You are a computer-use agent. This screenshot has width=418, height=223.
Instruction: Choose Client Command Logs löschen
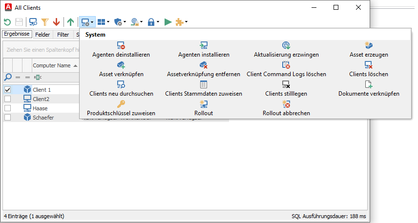point(286,69)
